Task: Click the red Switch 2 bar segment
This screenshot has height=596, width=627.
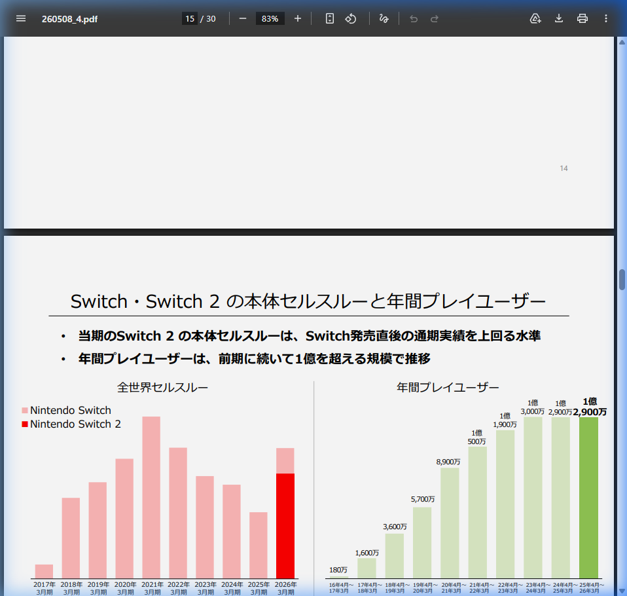Action: pyautogui.click(x=285, y=525)
